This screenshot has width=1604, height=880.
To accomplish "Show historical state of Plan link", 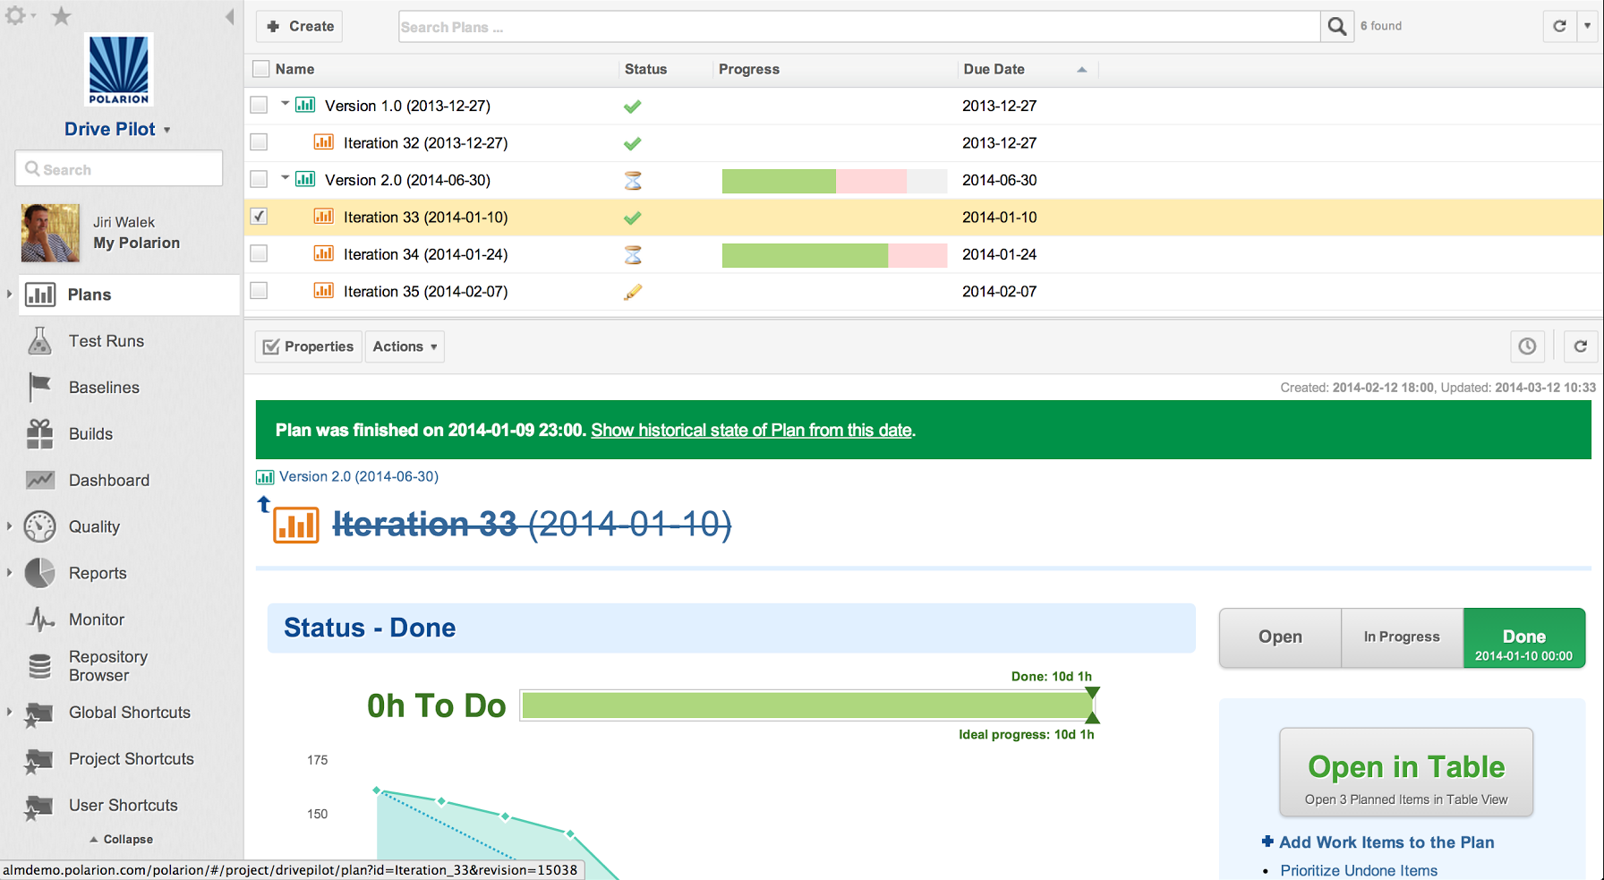I will pyautogui.click(x=751, y=431).
